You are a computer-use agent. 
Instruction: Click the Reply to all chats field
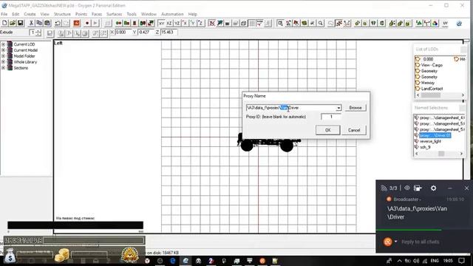pyautogui.click(x=420, y=242)
